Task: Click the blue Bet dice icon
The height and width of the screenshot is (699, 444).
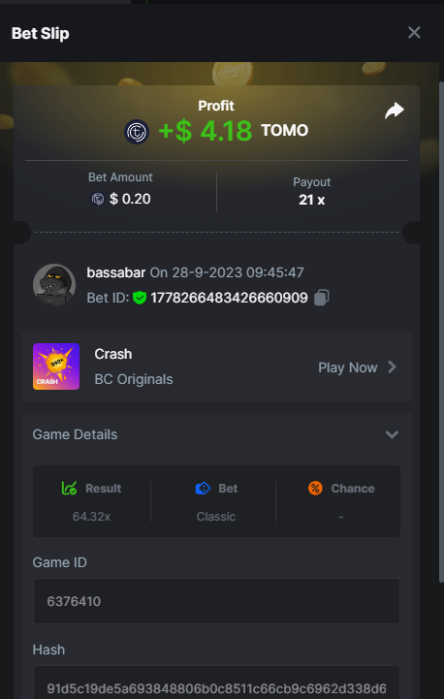Action: click(203, 489)
